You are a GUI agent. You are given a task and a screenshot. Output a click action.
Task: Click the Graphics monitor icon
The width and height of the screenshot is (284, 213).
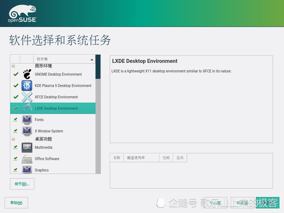point(27,170)
